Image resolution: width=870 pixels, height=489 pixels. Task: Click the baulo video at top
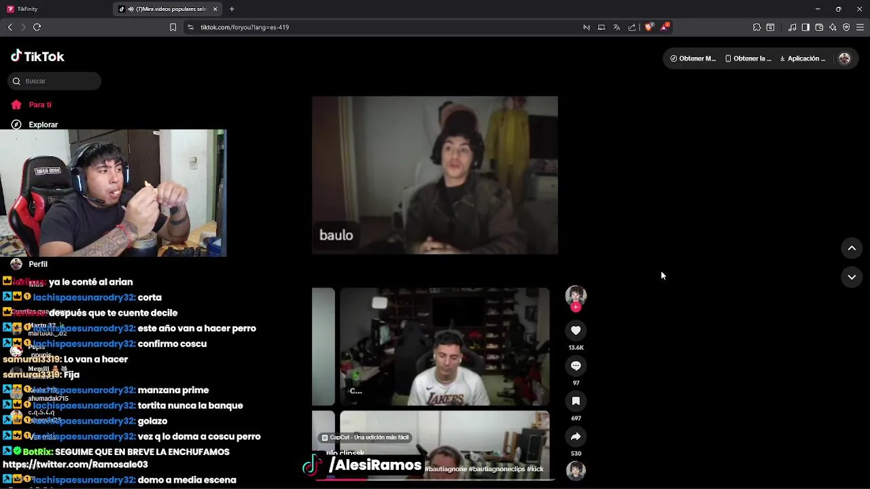point(435,175)
